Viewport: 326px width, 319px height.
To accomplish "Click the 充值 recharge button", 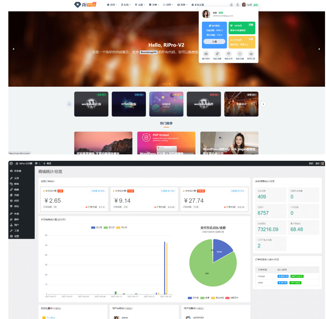I will point(214,42).
